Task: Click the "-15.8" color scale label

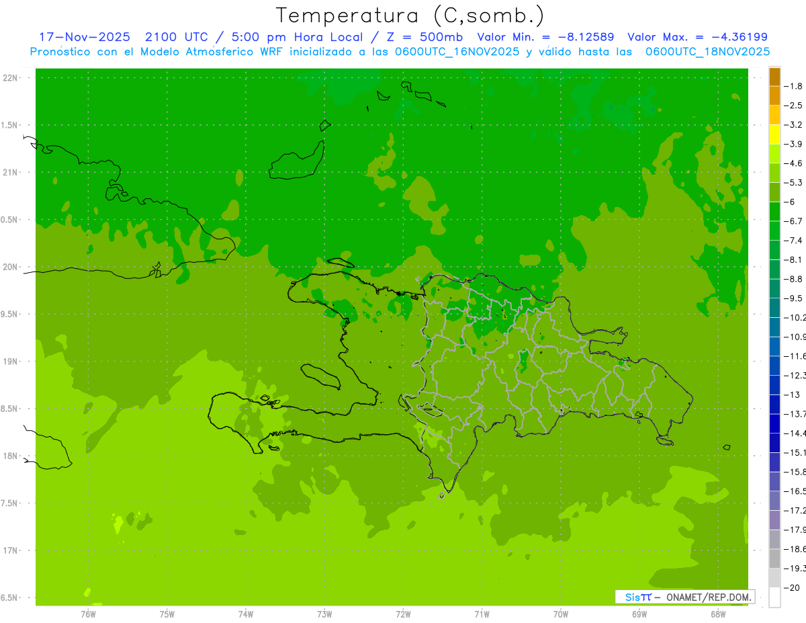Action: (795, 472)
